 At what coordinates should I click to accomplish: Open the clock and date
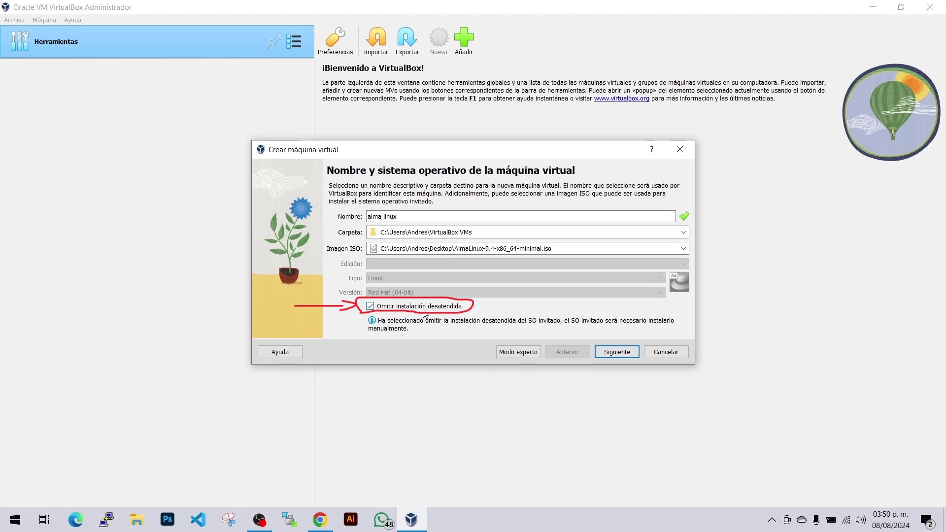(x=890, y=520)
